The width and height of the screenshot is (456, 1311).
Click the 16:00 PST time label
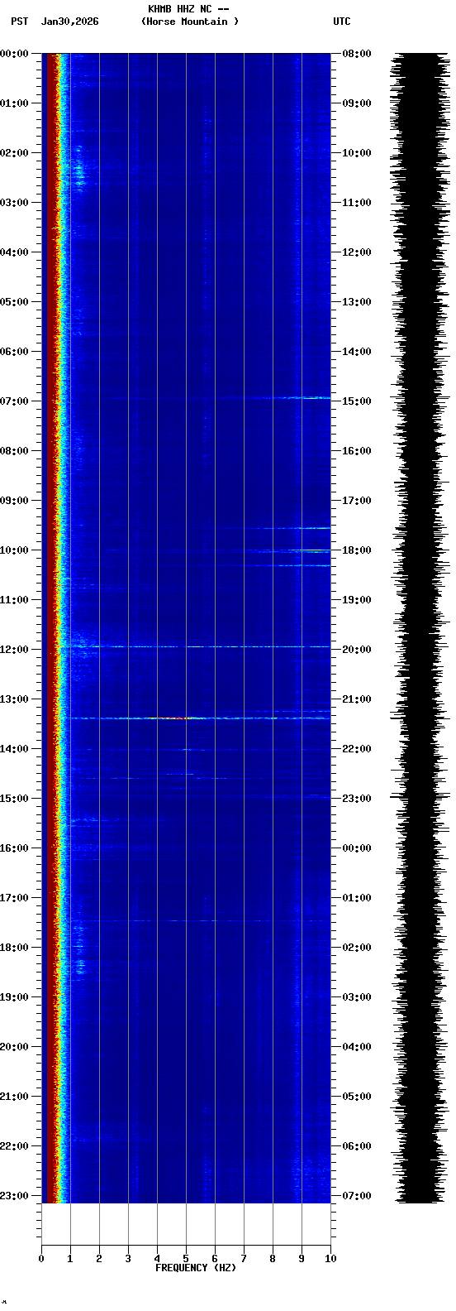pos(14,848)
